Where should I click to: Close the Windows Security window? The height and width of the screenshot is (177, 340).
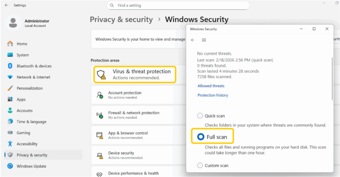pos(327,29)
